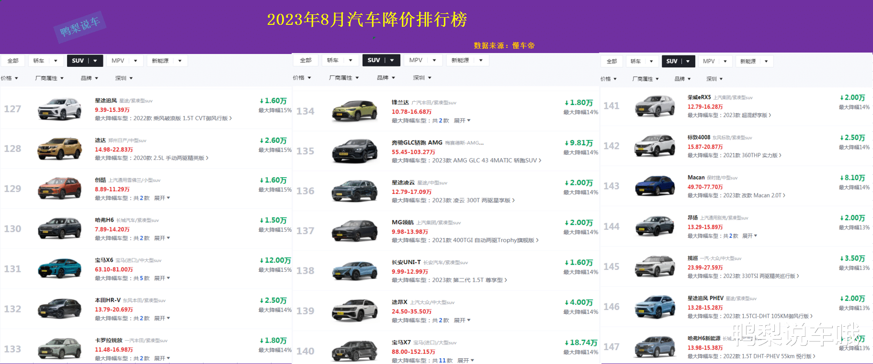Expand 展开 for 途昂X models

click(x=462, y=320)
